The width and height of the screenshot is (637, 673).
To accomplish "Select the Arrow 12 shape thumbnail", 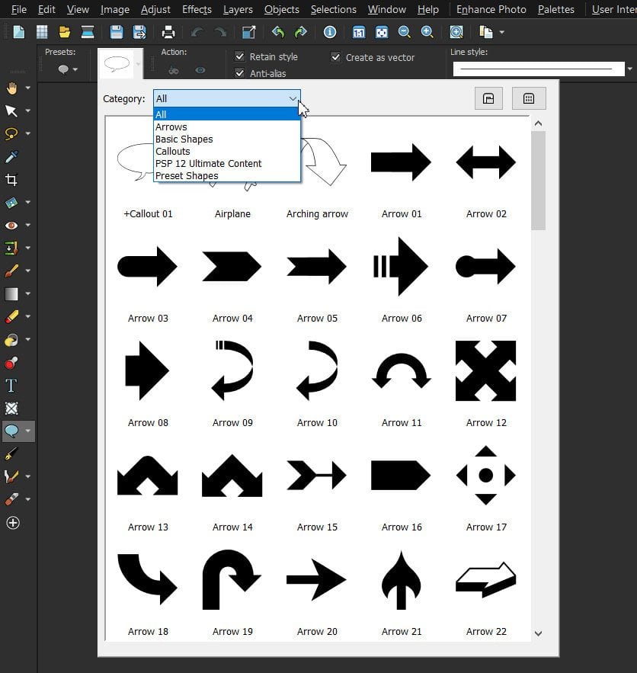I will pyautogui.click(x=485, y=371).
